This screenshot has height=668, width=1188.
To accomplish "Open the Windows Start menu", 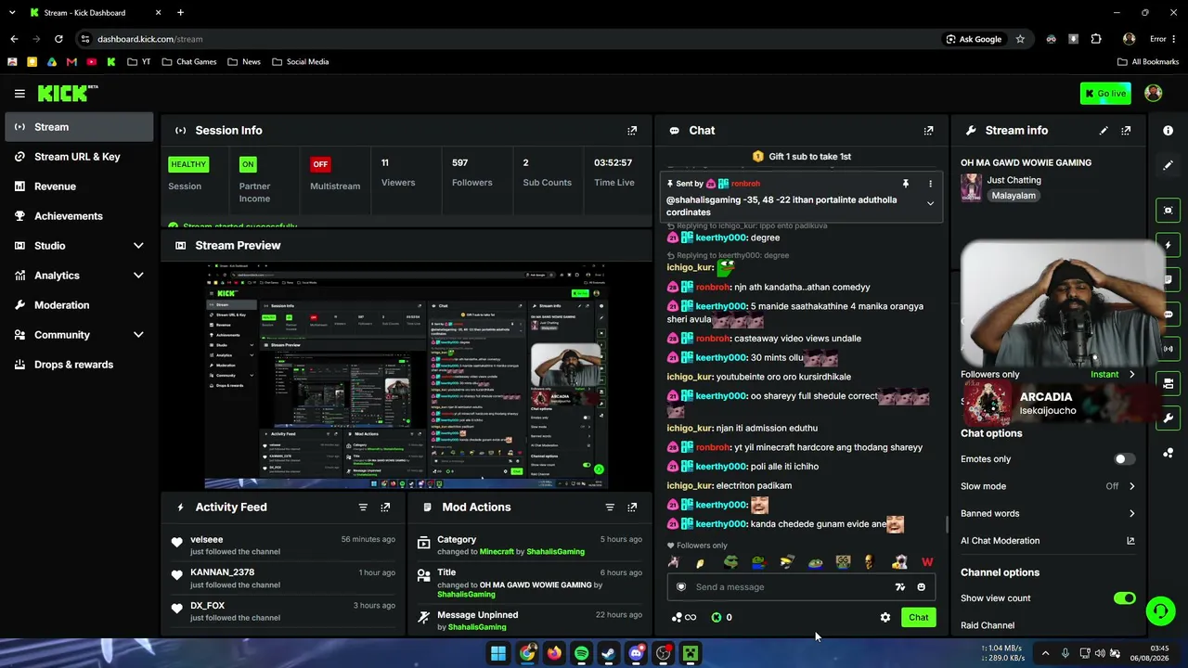I will coord(498,653).
